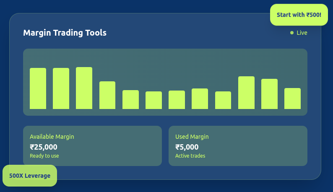Click the green Live status dot
The image size is (333, 192).
tap(292, 33)
